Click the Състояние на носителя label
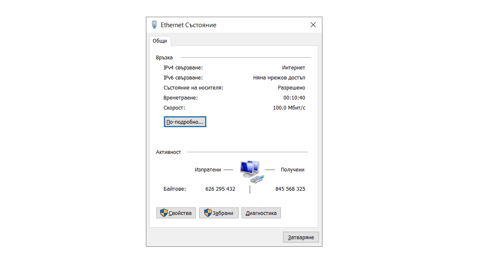The image size is (483, 271). (193, 88)
